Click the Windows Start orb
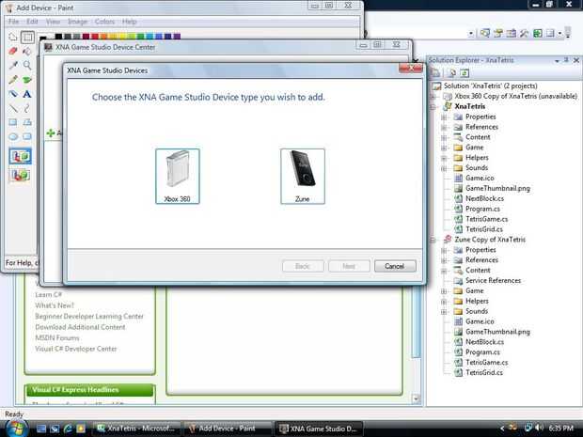 pos(16,429)
